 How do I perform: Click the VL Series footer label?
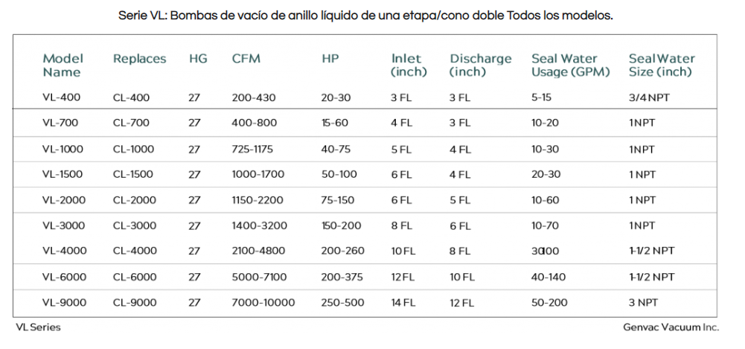point(38,327)
